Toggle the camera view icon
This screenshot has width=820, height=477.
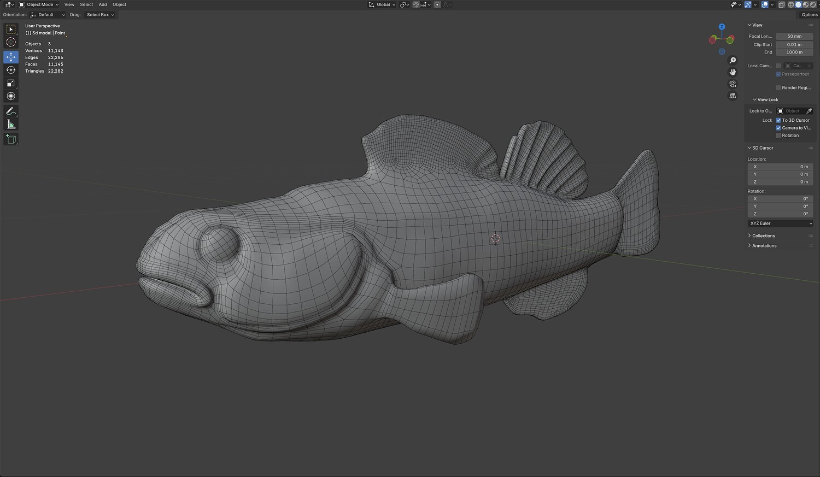click(x=733, y=84)
